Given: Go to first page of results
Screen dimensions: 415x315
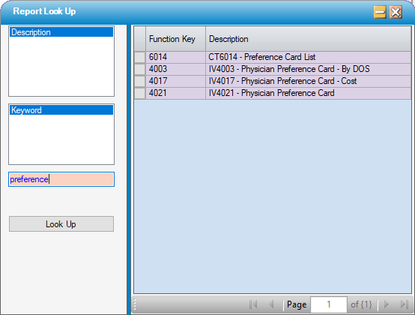Looking at the screenshot, I should tap(253, 304).
